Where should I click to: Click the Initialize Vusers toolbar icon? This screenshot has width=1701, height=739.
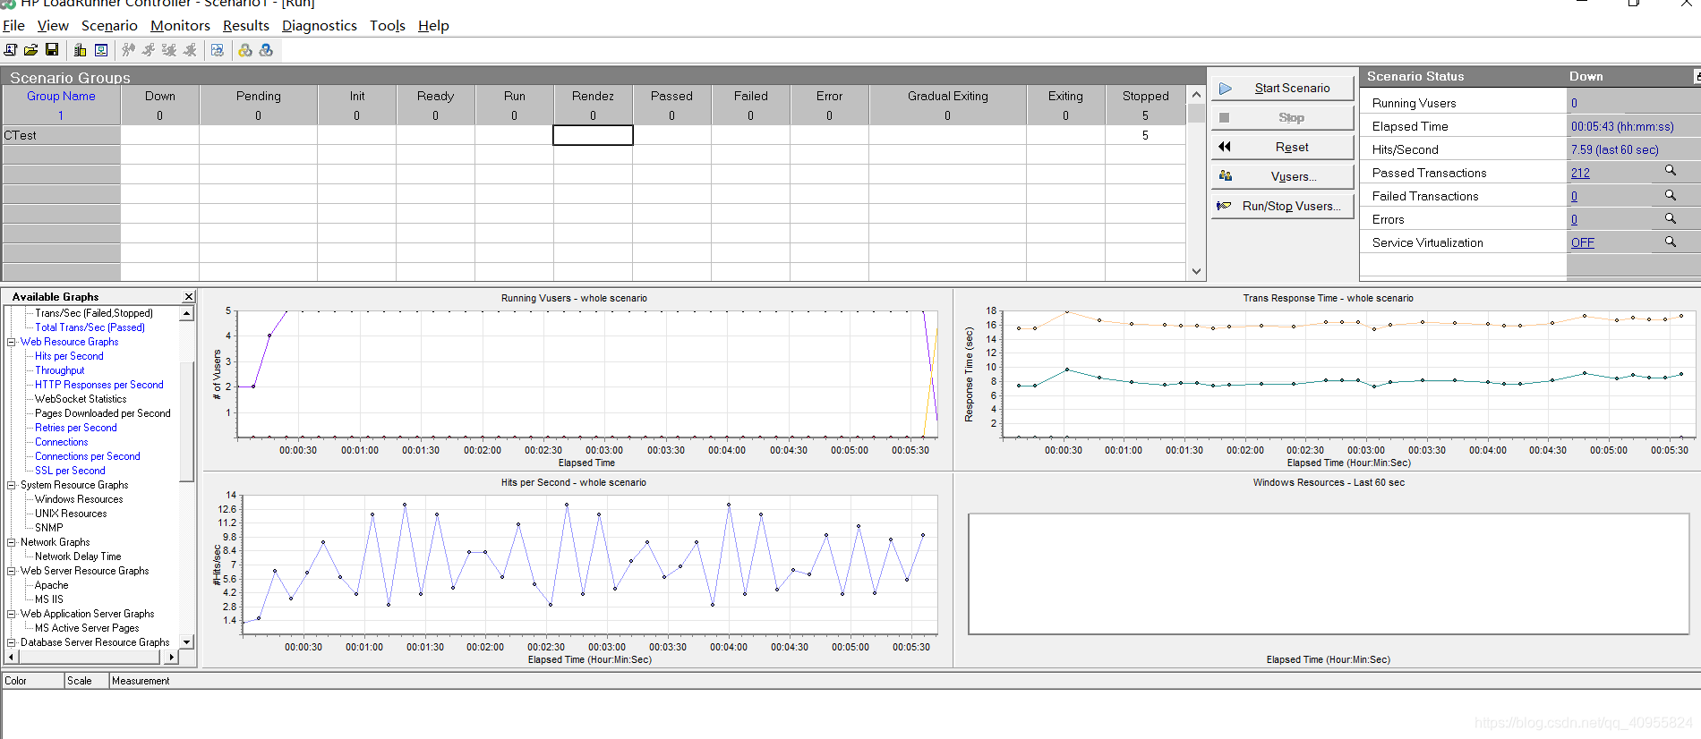(x=128, y=50)
